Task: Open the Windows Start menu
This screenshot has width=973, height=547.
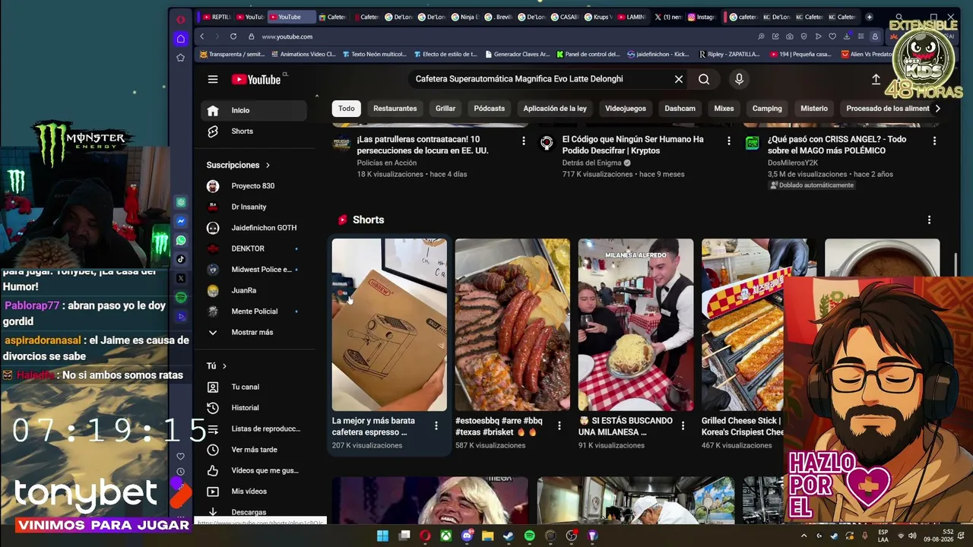Action: coord(383,536)
